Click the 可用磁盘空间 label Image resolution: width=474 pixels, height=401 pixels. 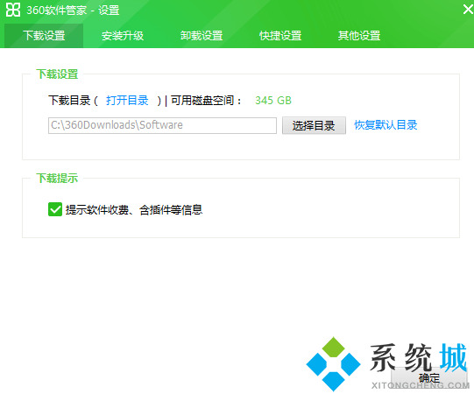[206, 101]
